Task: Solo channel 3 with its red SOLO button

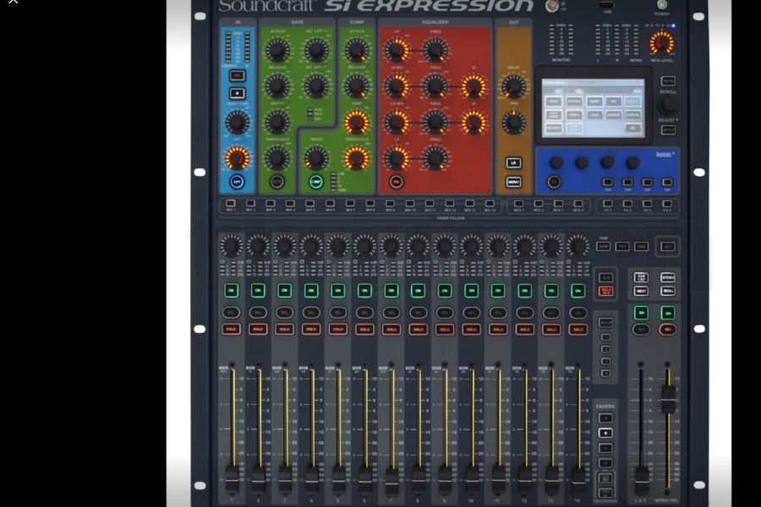Action: pyautogui.click(x=285, y=330)
